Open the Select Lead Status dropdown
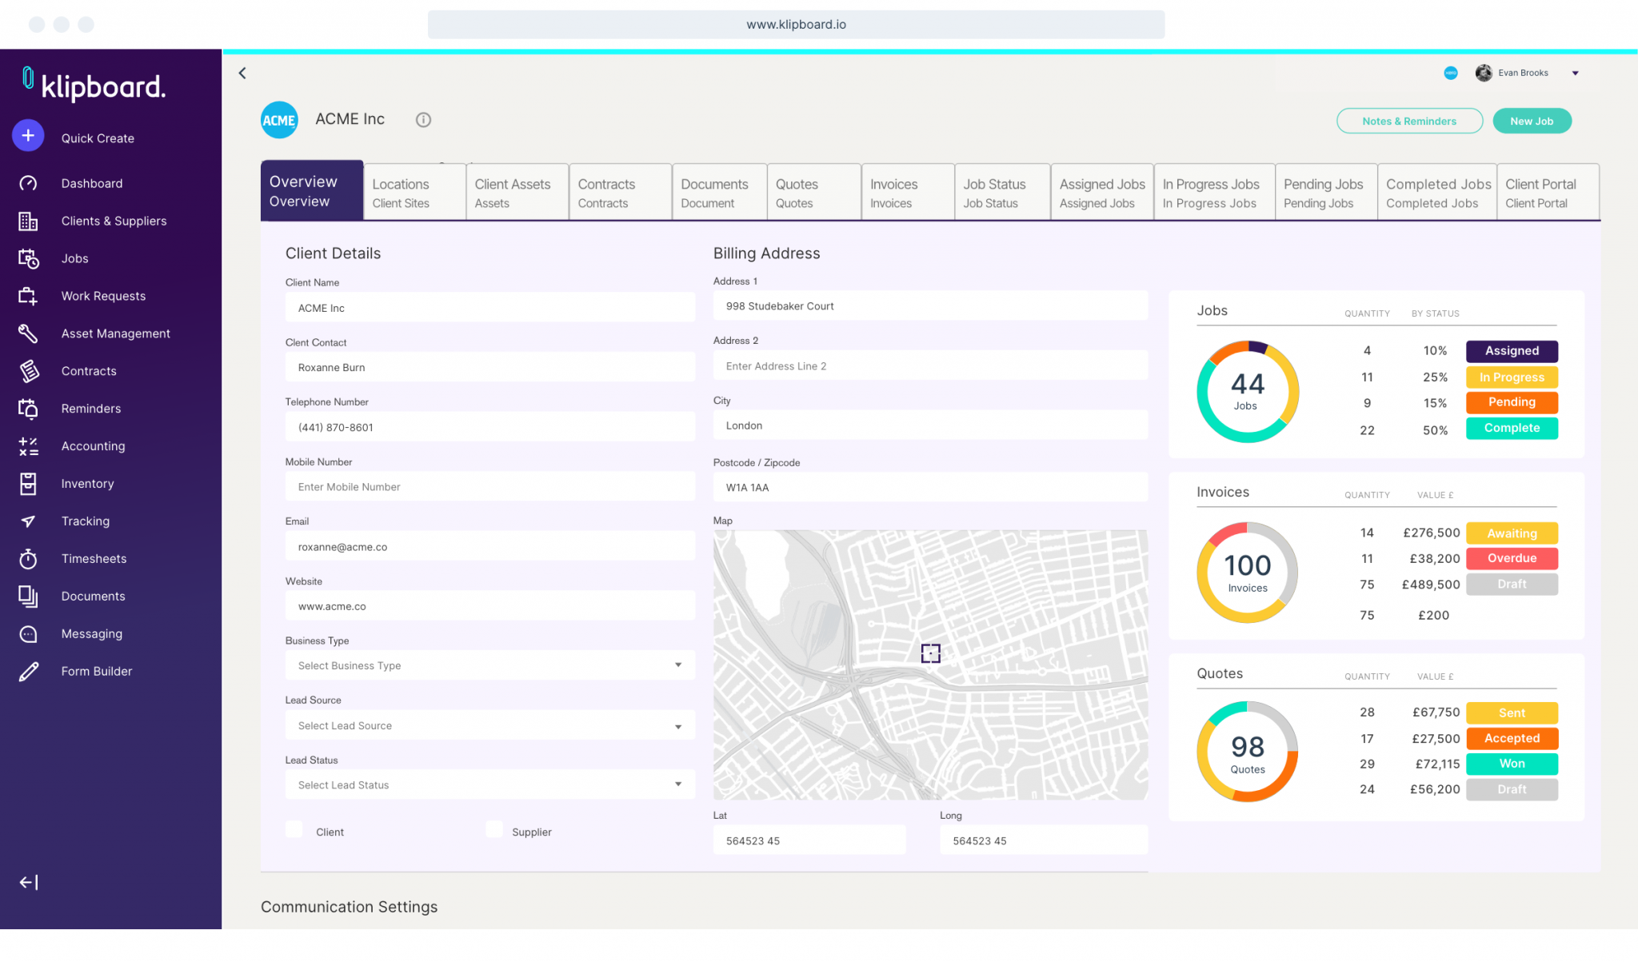Viewport: 1638px width, 962px height. 678,784
